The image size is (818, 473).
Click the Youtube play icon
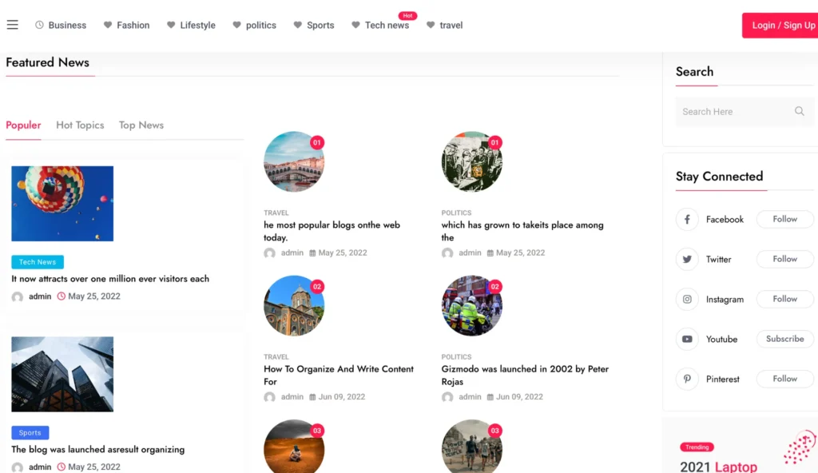(687, 340)
